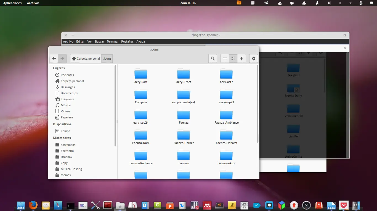Launch Firefox from the dock
The width and height of the screenshot is (377, 211).
33,205
